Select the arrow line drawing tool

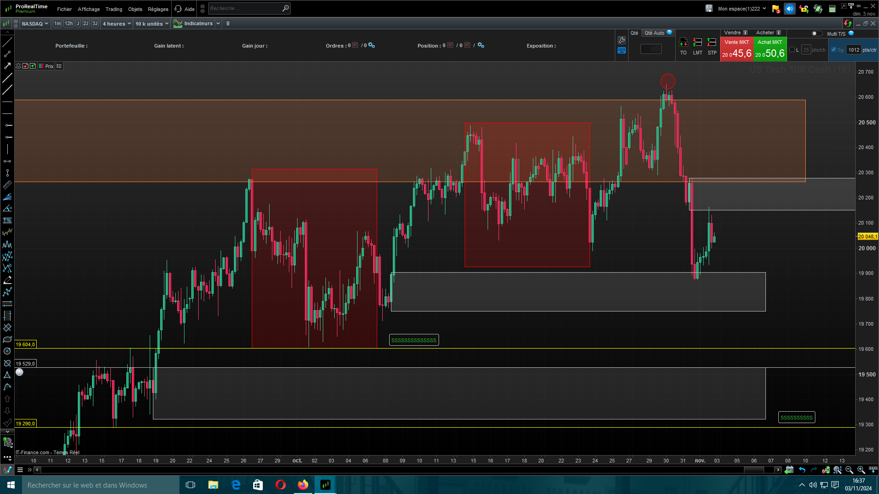coord(7,66)
